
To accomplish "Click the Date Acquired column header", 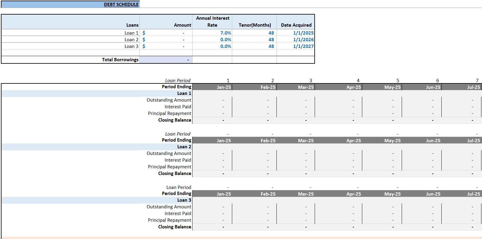I will (296, 25).
